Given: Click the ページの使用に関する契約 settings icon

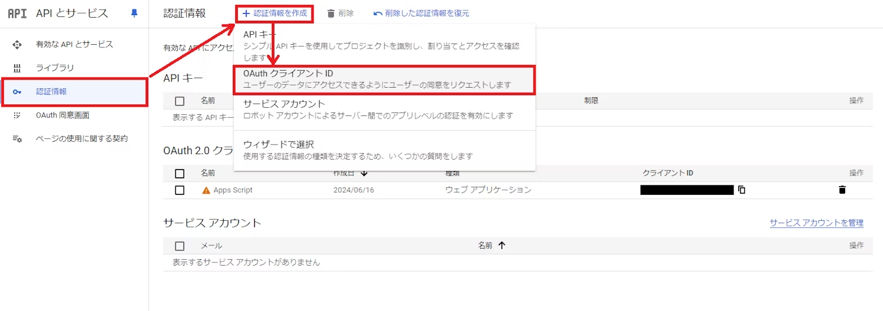Looking at the screenshot, I should click(17, 138).
